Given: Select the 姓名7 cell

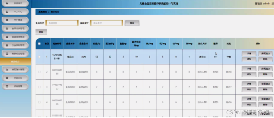Looking at the screenshot, I should pyautogui.click(x=229, y=87).
